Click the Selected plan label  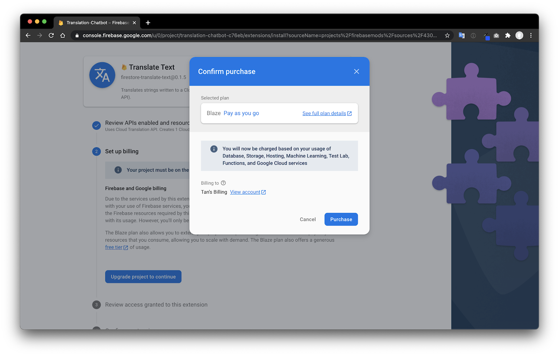tap(215, 98)
